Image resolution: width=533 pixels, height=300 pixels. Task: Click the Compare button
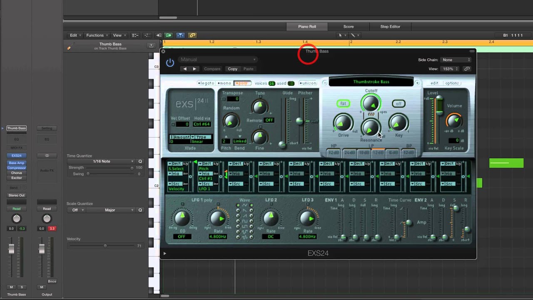[212, 69]
